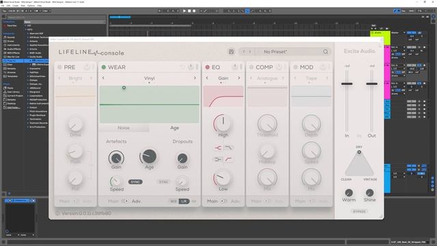Click the WEAR module header knob icon
The width and height of the screenshot is (437, 246).
pyautogui.click(x=191, y=67)
